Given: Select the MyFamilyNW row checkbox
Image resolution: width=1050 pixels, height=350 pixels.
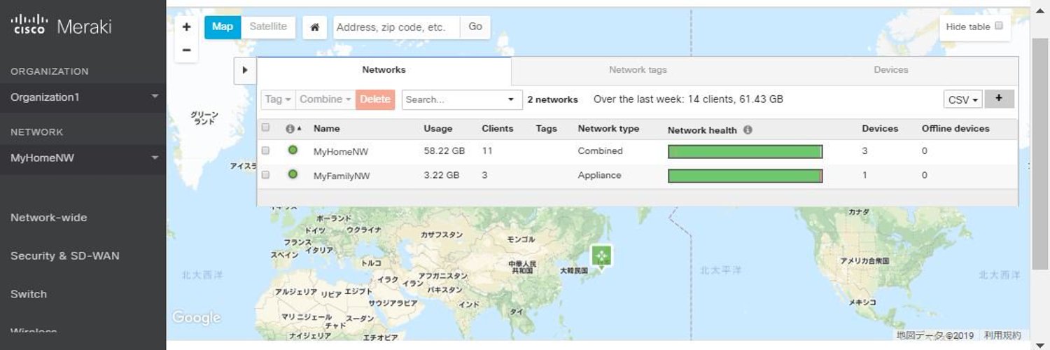Looking at the screenshot, I should click(265, 175).
